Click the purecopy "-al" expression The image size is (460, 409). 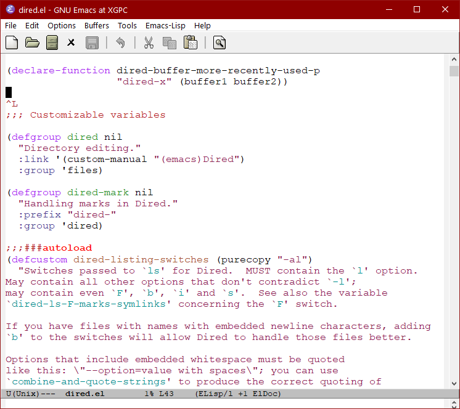coord(265,259)
